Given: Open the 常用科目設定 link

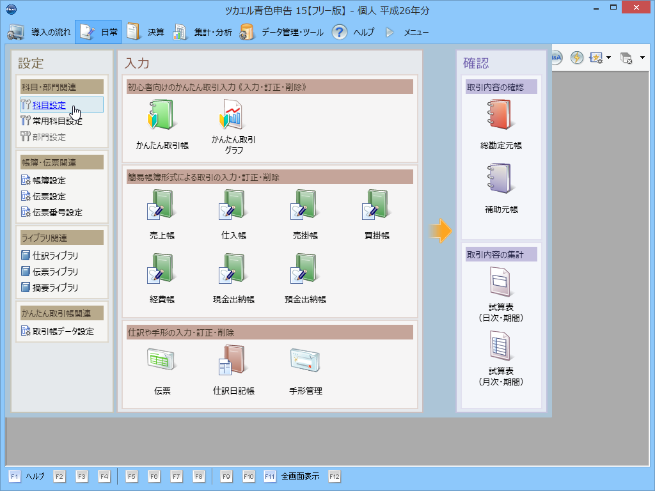Looking at the screenshot, I should point(57,121).
